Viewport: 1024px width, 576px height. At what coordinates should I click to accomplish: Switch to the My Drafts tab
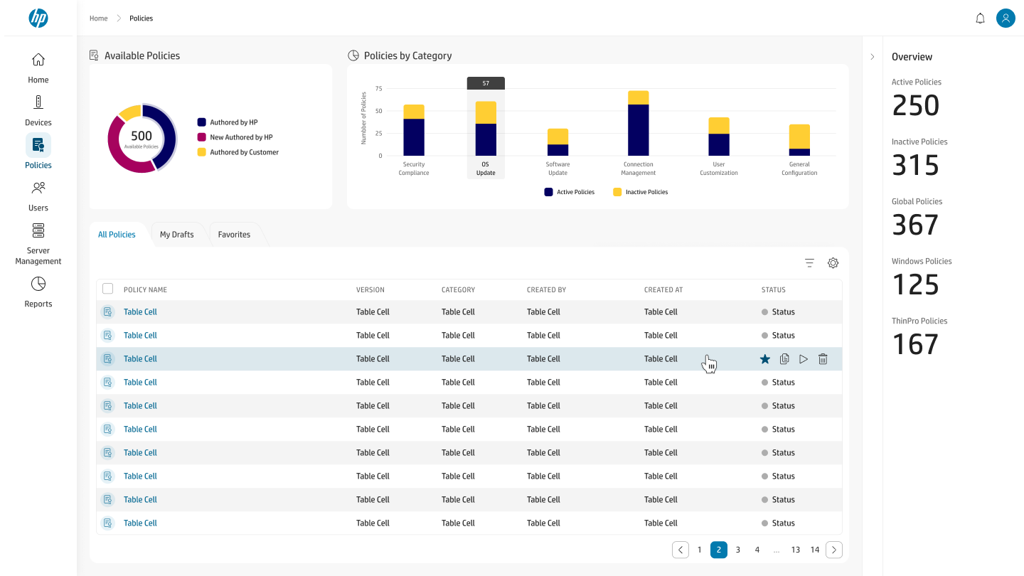click(177, 235)
